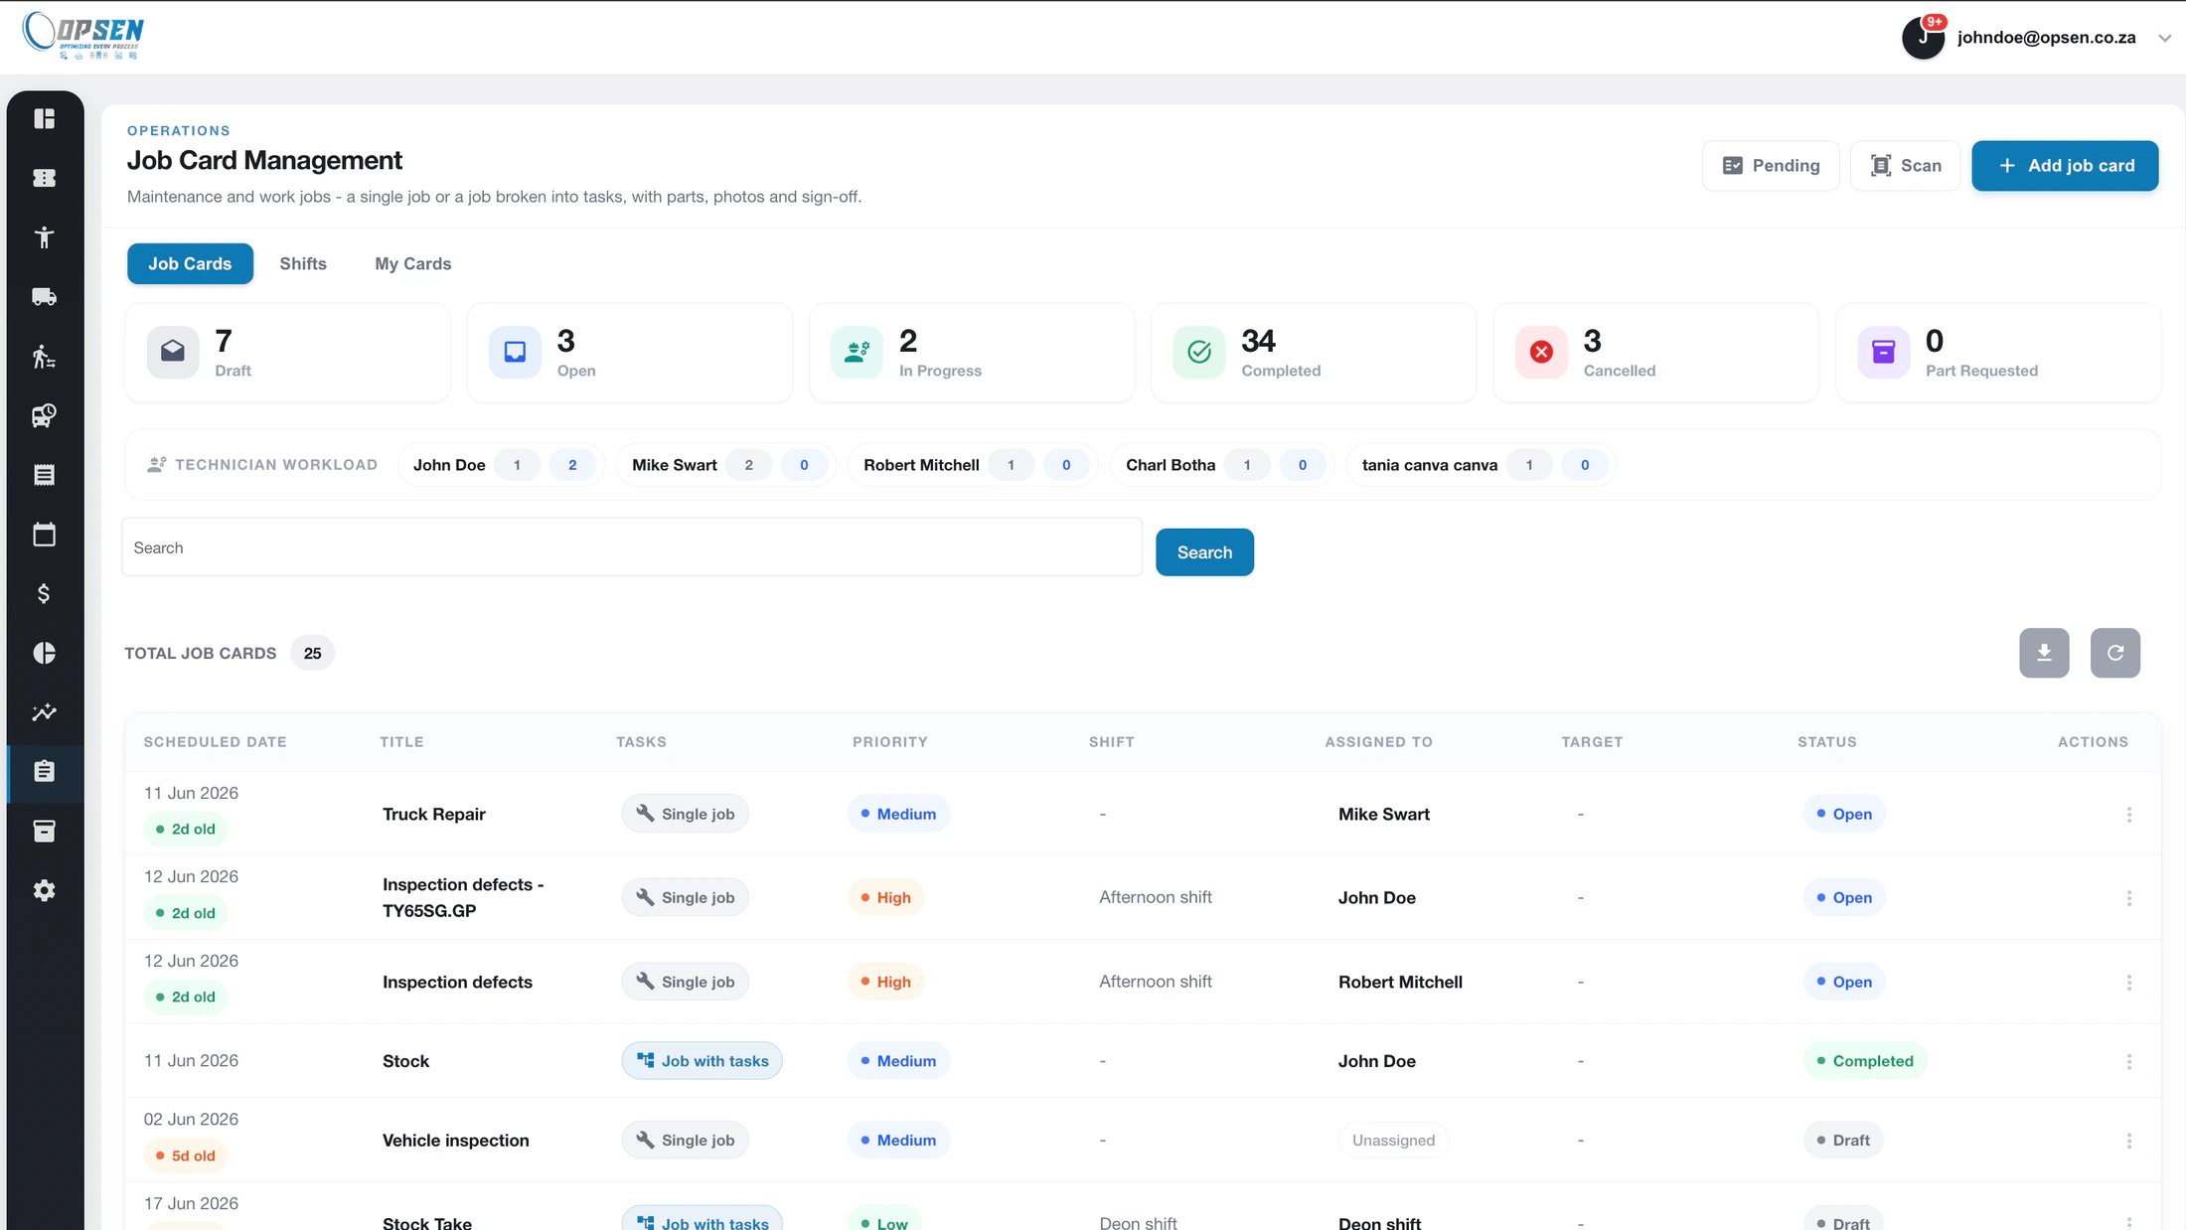Click the Search input field

[x=632, y=547]
